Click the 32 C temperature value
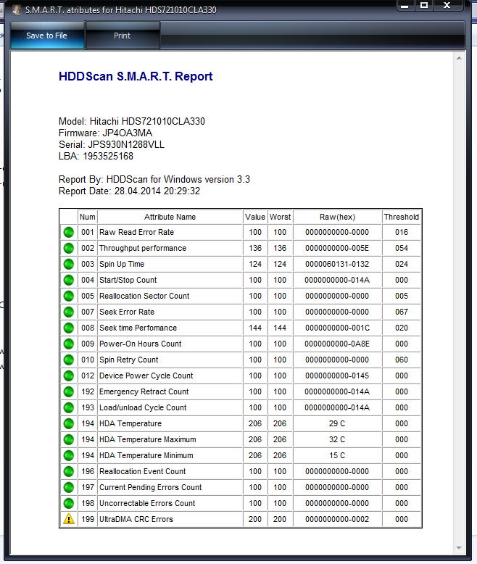 pos(337,439)
